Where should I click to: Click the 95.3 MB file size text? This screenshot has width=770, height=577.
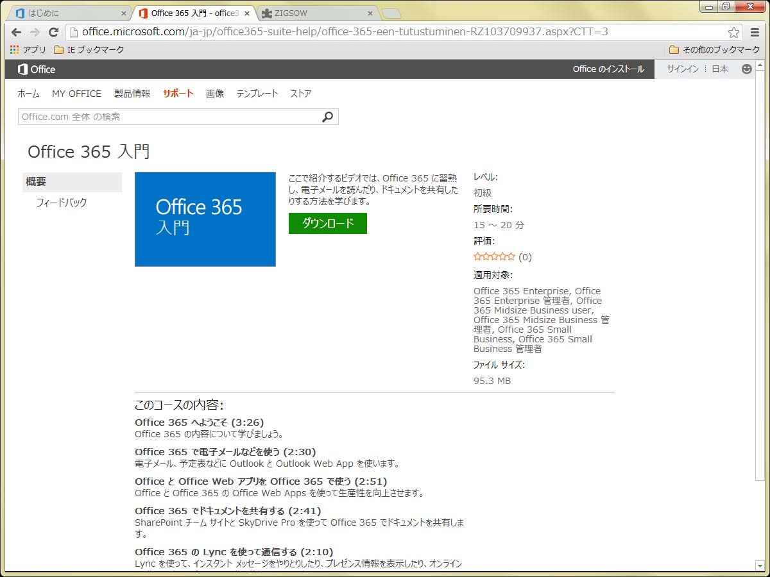tap(492, 381)
